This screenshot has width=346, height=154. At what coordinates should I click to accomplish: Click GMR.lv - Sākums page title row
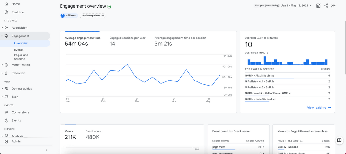click(x=304, y=147)
